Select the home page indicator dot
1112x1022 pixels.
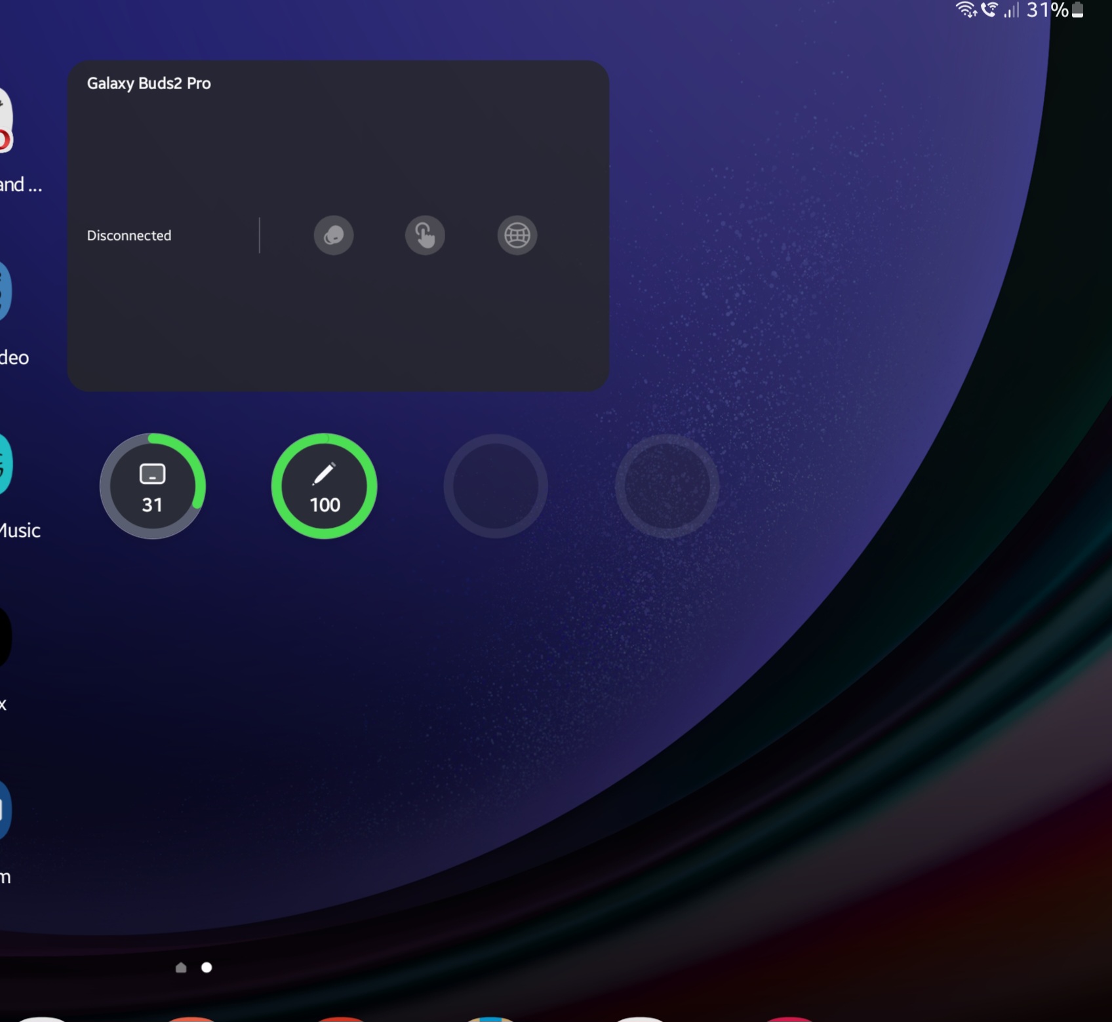click(182, 968)
